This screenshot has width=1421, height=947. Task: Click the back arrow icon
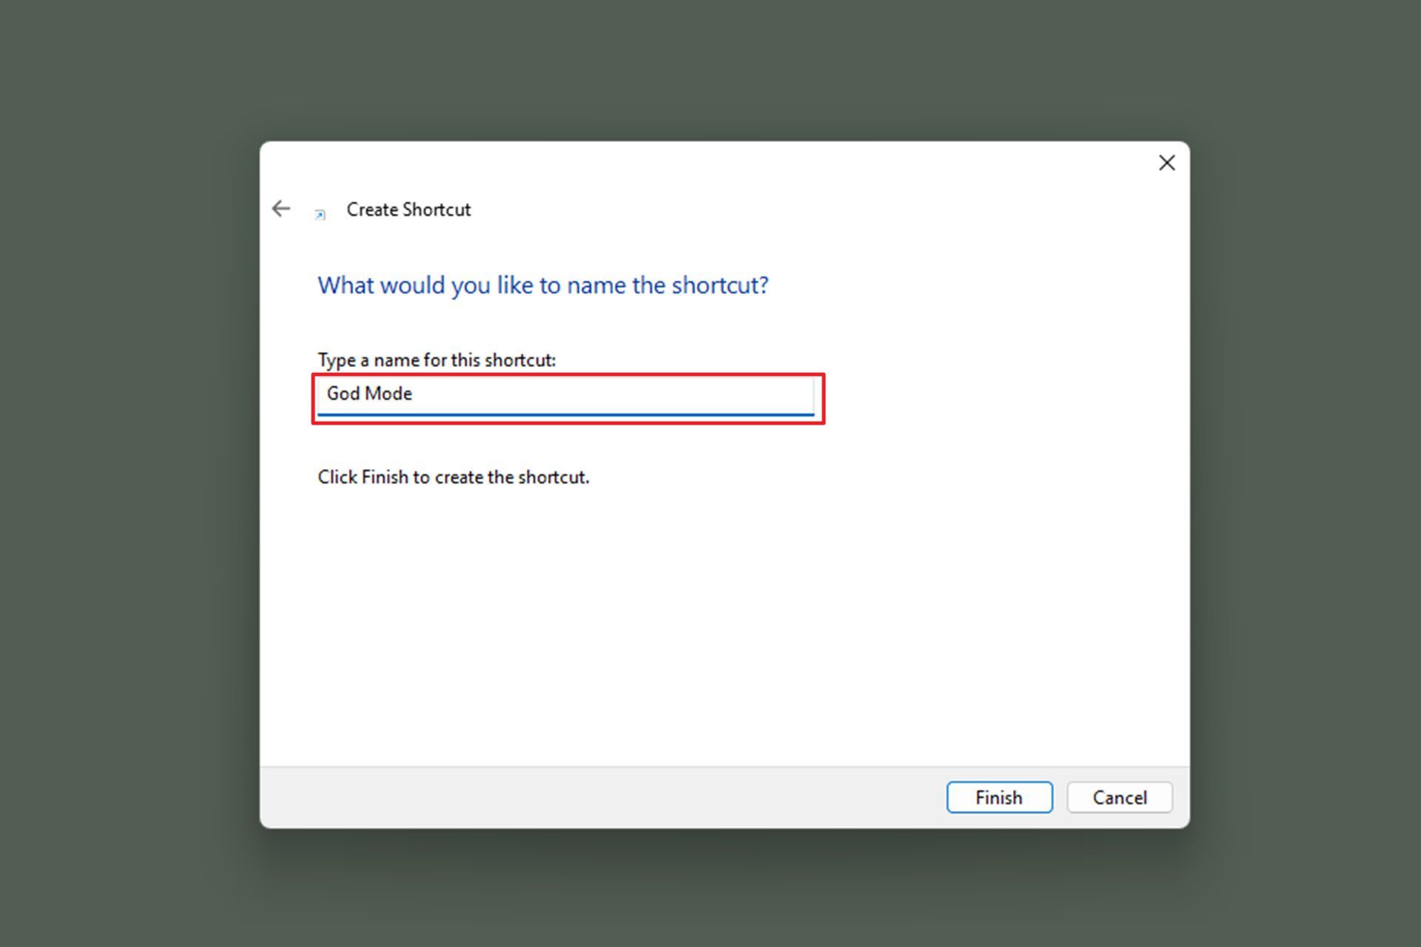(x=281, y=209)
